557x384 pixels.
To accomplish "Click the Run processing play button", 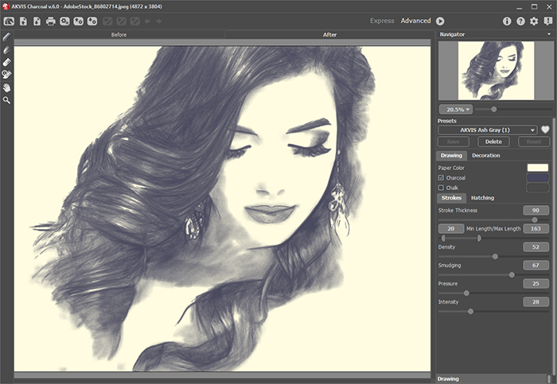I will coord(440,21).
